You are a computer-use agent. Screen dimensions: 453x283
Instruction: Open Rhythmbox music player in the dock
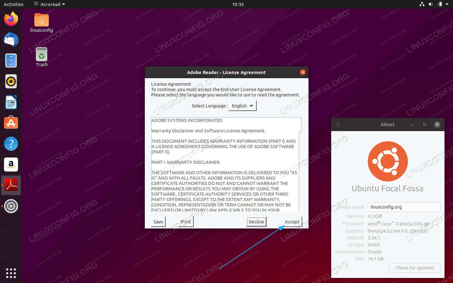11,81
